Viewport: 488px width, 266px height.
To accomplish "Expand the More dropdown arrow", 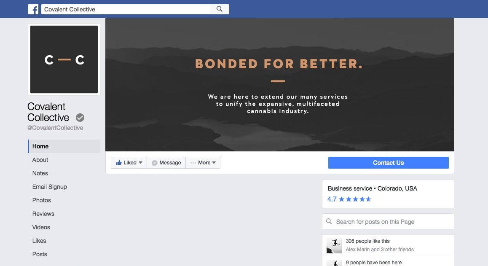I will (x=214, y=163).
